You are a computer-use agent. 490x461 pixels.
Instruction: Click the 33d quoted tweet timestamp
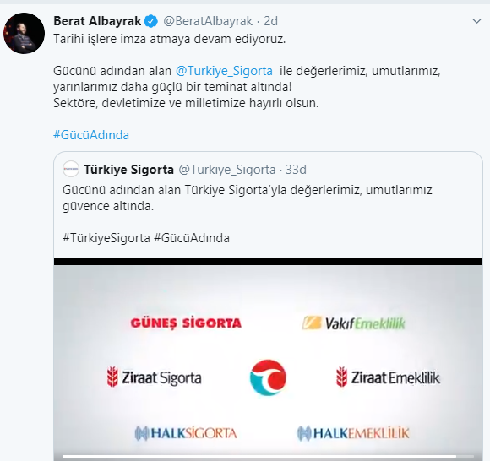(296, 170)
